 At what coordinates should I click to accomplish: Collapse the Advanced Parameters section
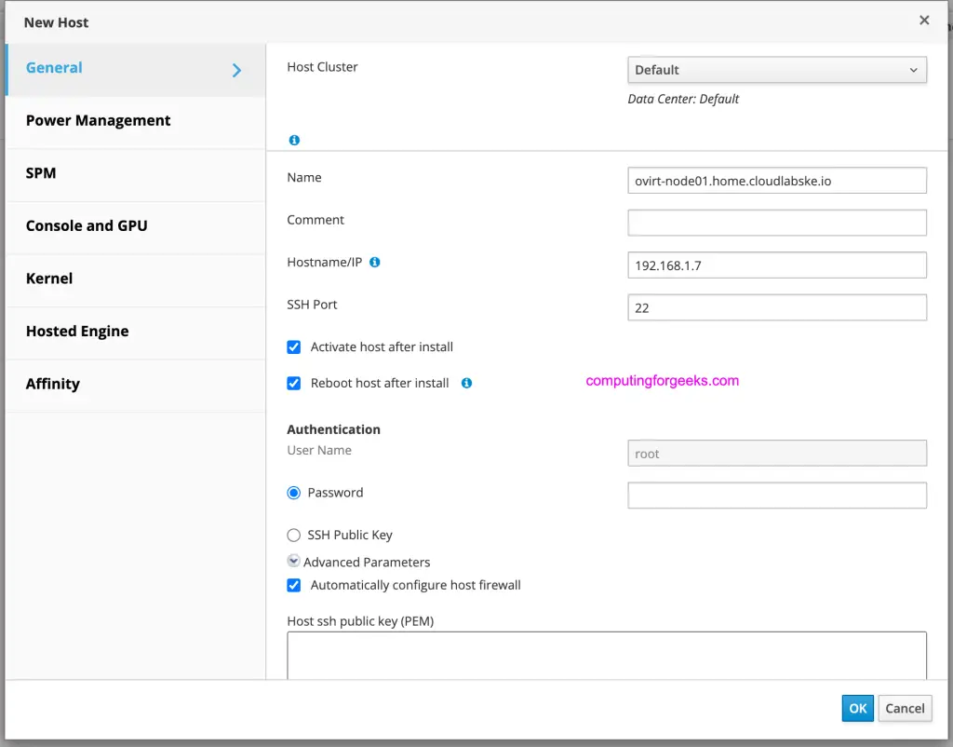click(x=293, y=561)
